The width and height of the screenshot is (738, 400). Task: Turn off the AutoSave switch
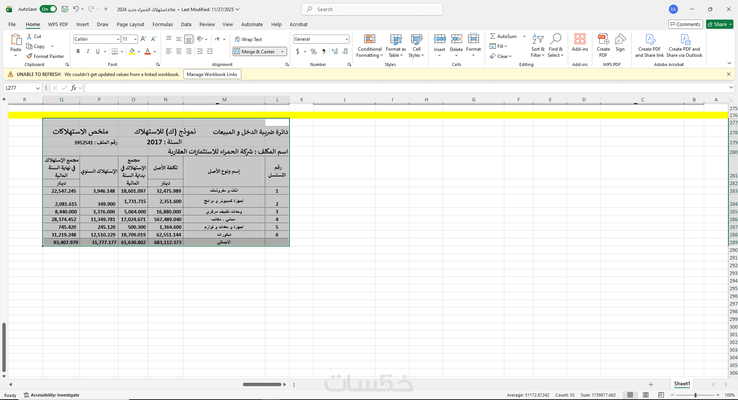48,9
